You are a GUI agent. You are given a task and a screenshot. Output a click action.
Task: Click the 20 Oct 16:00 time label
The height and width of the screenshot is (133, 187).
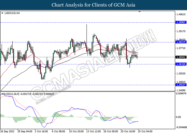[128, 131]
